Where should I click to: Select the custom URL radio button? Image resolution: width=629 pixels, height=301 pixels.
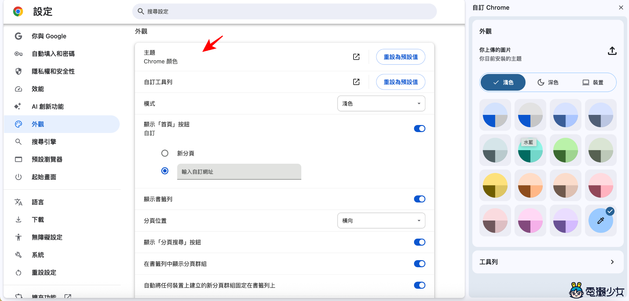[165, 171]
